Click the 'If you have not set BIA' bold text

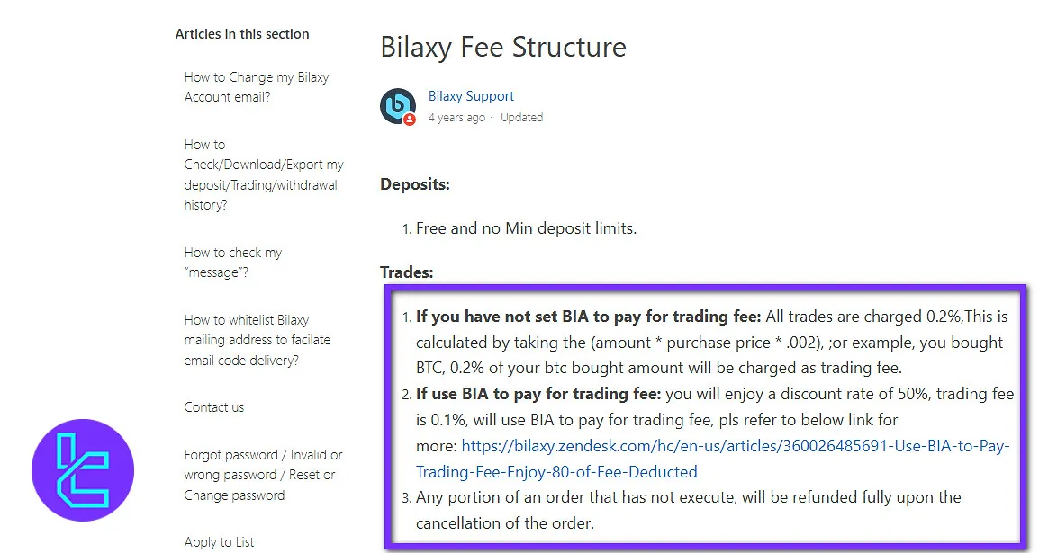pos(589,317)
